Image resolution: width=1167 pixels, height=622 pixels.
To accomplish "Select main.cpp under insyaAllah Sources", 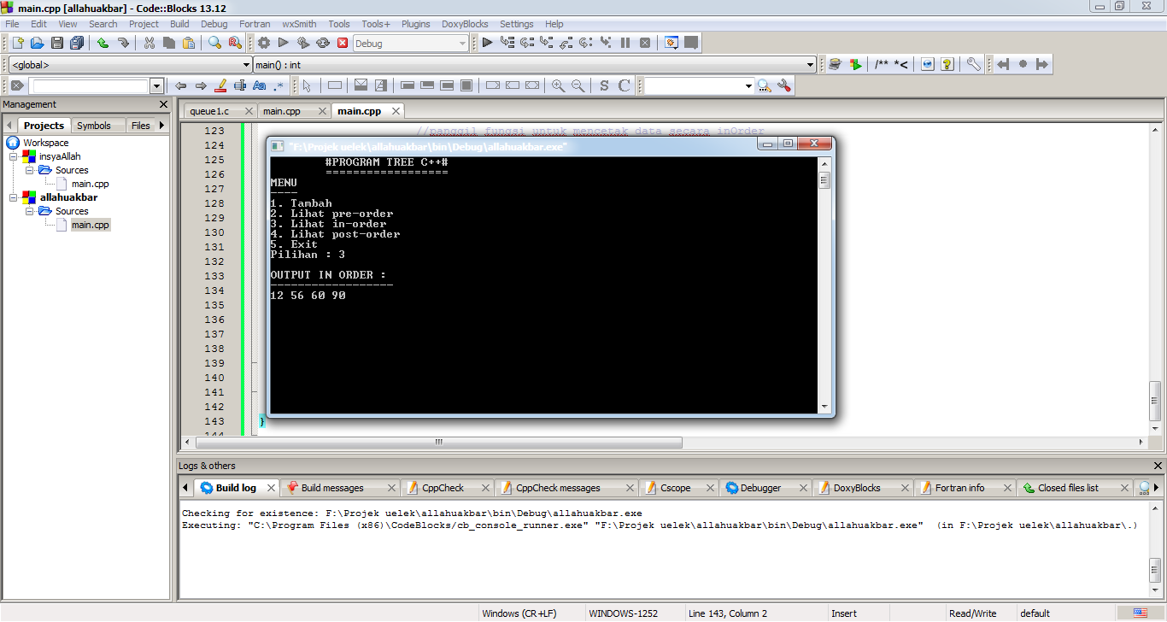I will [x=90, y=184].
